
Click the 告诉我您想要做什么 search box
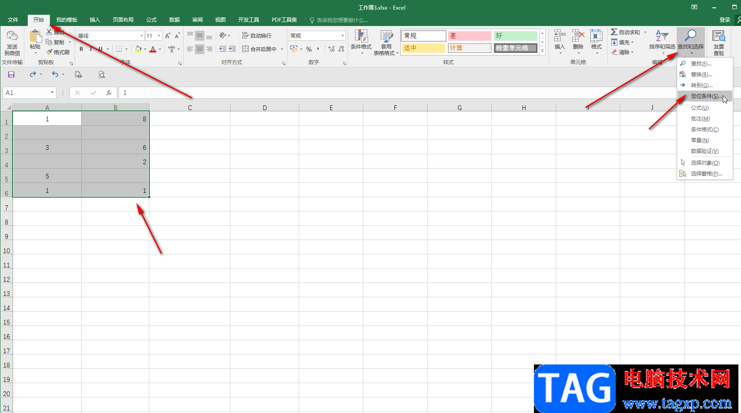coord(339,20)
